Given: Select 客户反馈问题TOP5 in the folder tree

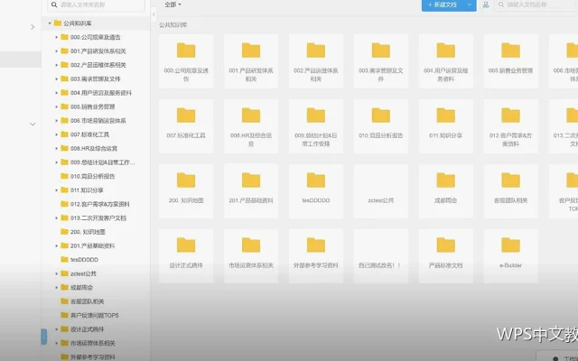Looking at the screenshot, I should (x=96, y=315).
